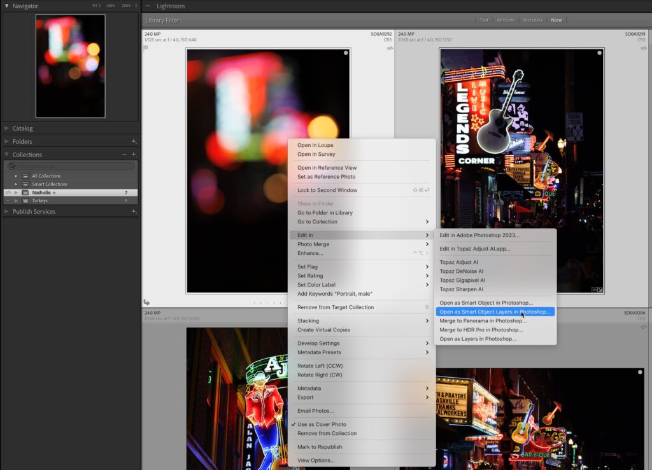Add a new folder with Folders plus icon
Screen dimensions: 652x470
point(134,141)
